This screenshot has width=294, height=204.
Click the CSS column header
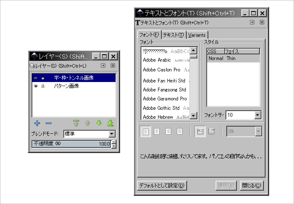pyautogui.click(x=216, y=51)
